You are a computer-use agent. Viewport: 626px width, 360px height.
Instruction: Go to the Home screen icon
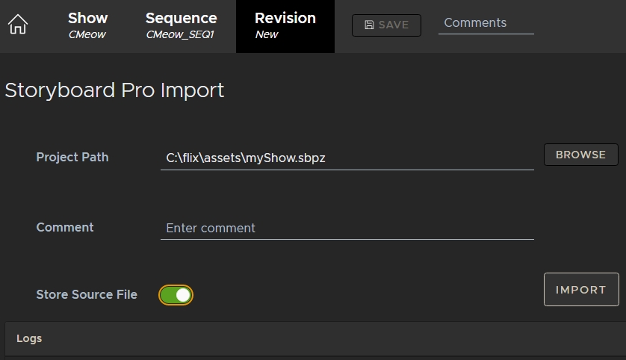click(18, 25)
